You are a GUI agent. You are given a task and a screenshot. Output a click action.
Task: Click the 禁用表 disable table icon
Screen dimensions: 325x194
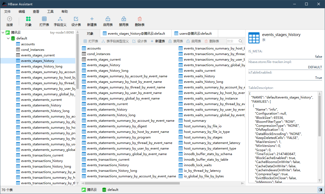(124, 19)
